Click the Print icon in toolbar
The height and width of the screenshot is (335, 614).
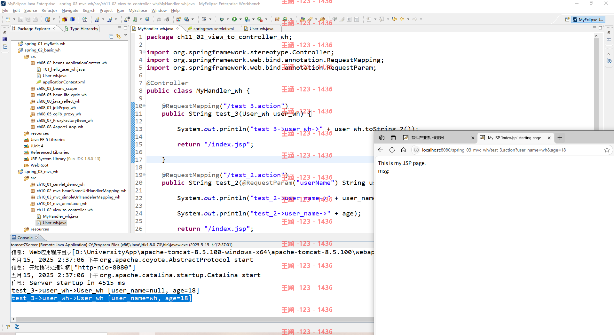35,19
